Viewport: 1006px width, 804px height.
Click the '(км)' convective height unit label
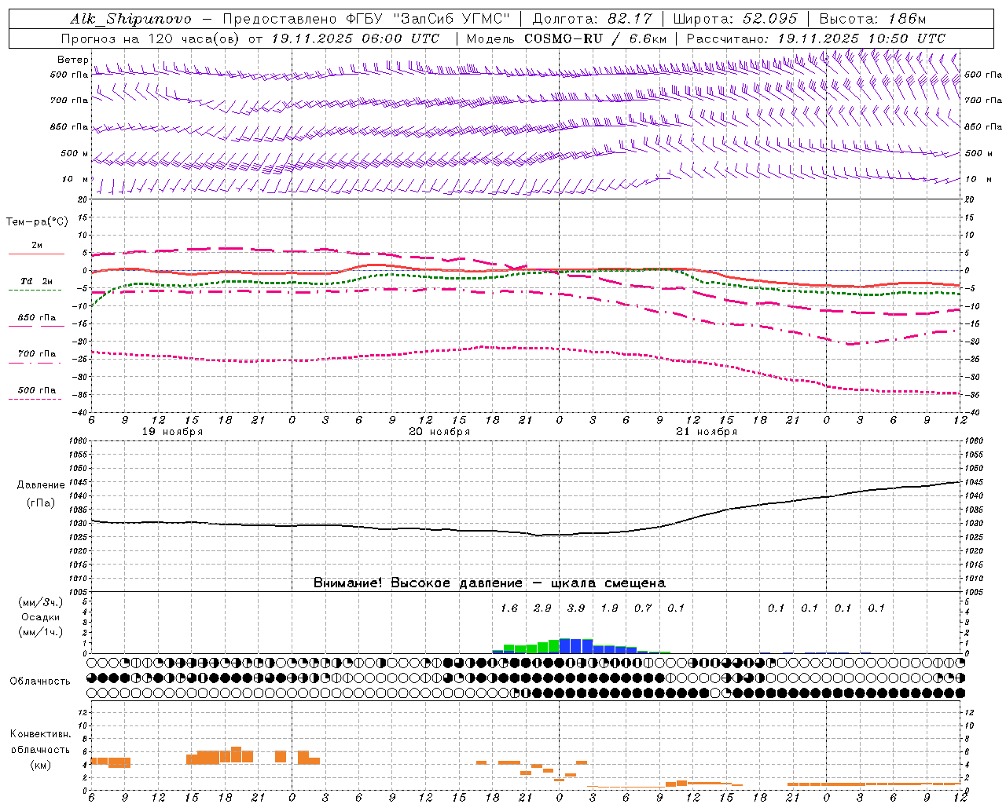(41, 765)
